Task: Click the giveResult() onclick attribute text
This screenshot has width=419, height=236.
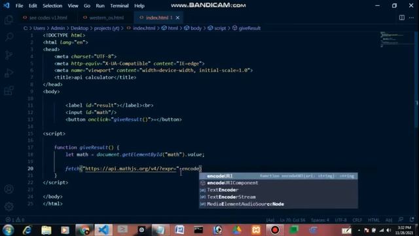Action: (131, 119)
